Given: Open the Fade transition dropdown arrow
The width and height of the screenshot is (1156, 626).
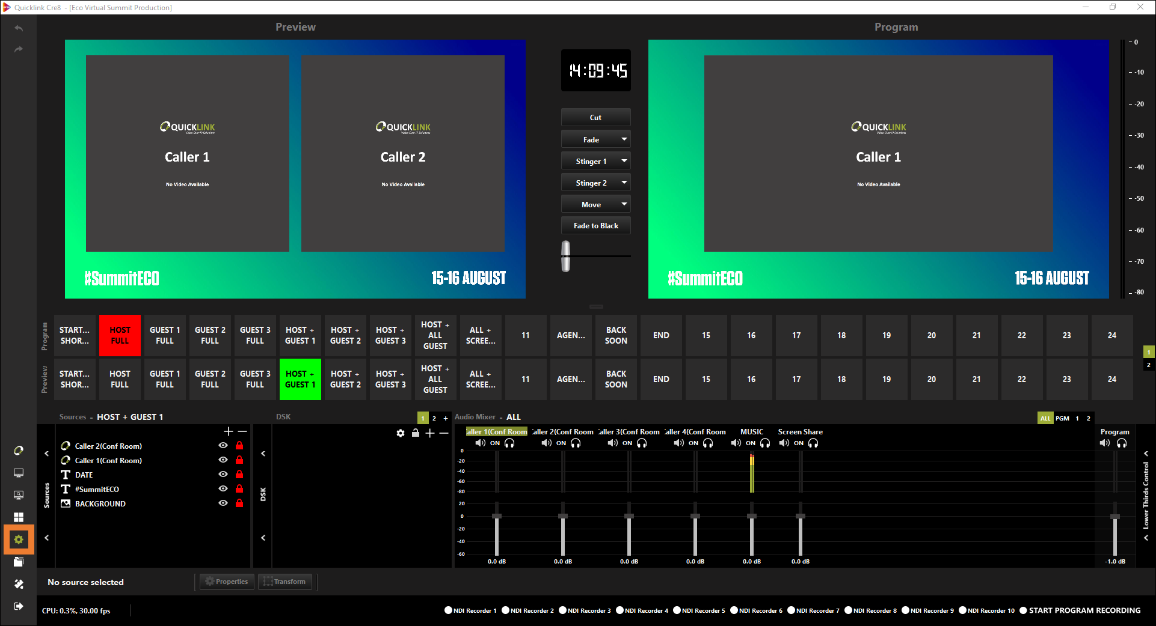Looking at the screenshot, I should point(624,139).
